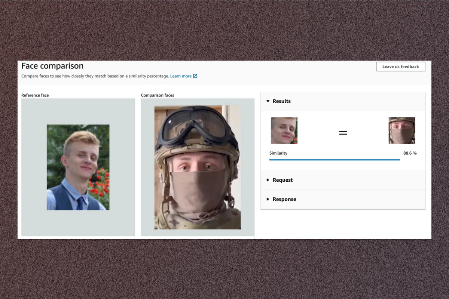Select the helmeted comparison face photo
Screen dimensions: 449x299
[198, 167]
